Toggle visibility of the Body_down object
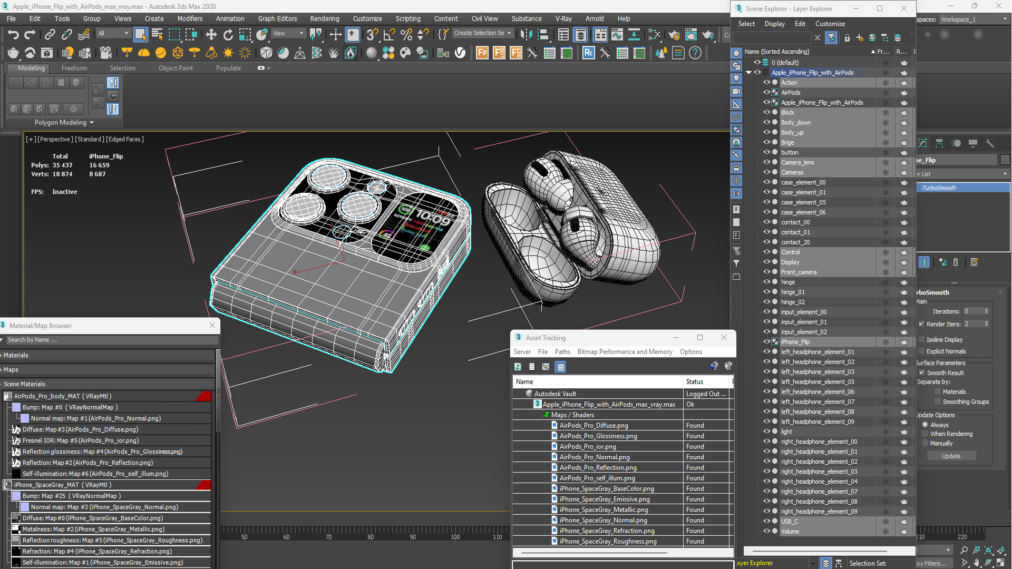Screen dimensions: 1012x569 [766, 122]
